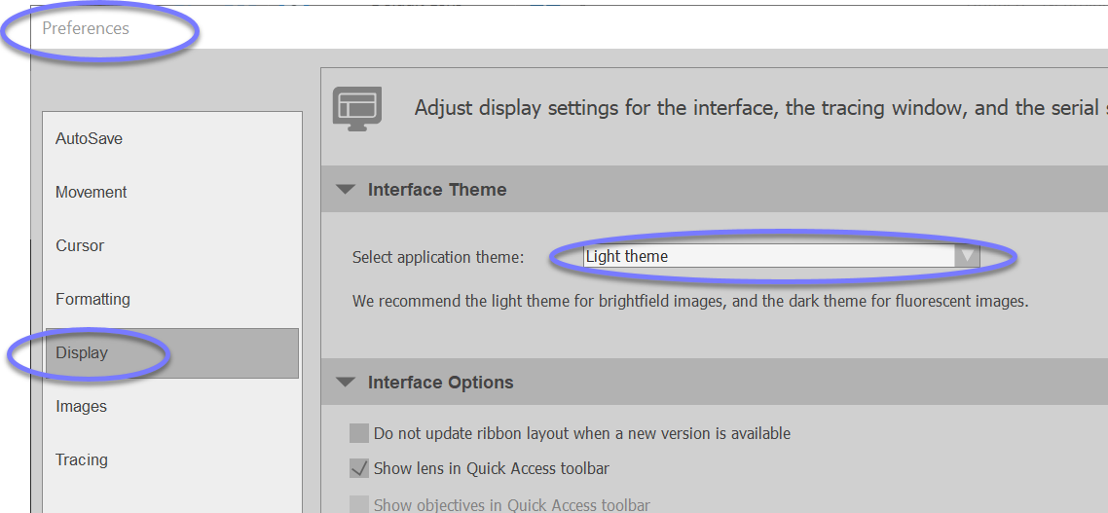Click the light theme recommendation text

pos(690,302)
